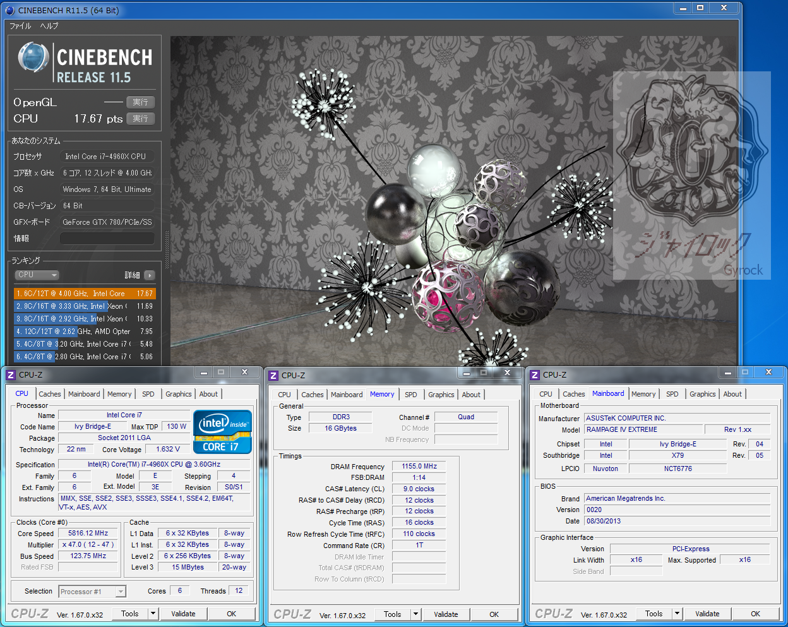Viewport: 788px width, 627px height.
Task: Switch to Memory tab in left CPU-Z window
Action: coord(119,394)
